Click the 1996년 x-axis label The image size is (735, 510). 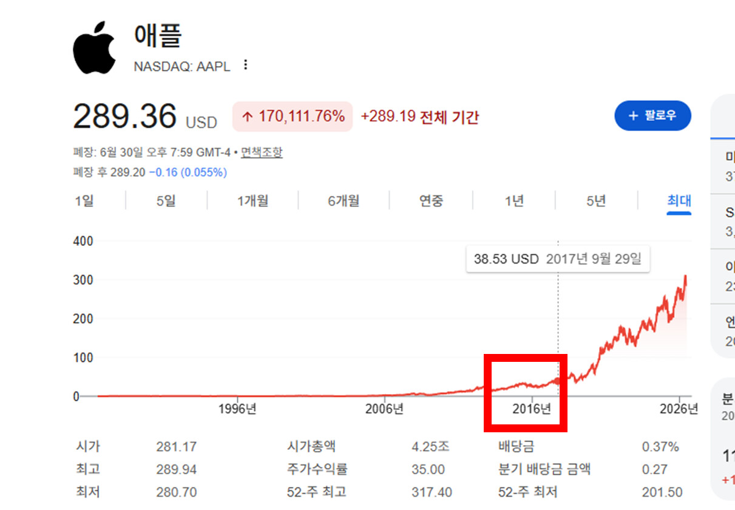coord(237,409)
